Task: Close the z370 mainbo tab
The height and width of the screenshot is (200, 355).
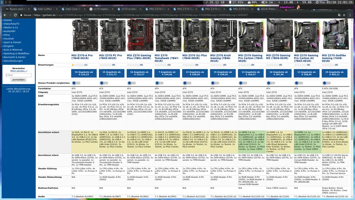Action: click(112, 9)
